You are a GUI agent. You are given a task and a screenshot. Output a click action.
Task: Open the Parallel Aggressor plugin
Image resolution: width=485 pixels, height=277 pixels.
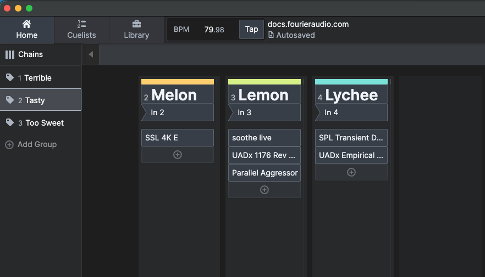(x=264, y=173)
